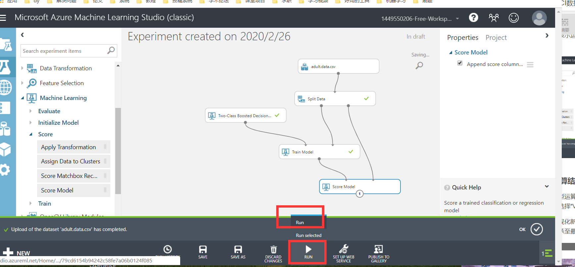Image resolution: width=575 pixels, height=267 pixels.
Task: Click the Feature Selection category icon
Action: [32, 83]
